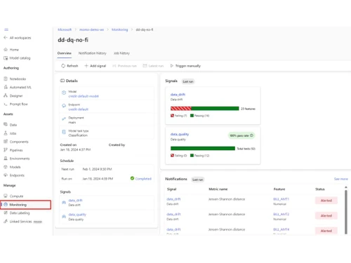
Task: Open Model catalog page
Action: pos(20,58)
